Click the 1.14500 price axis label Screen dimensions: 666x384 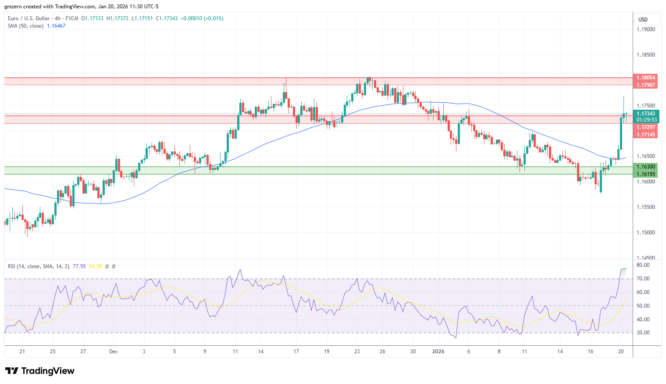pyautogui.click(x=646, y=258)
